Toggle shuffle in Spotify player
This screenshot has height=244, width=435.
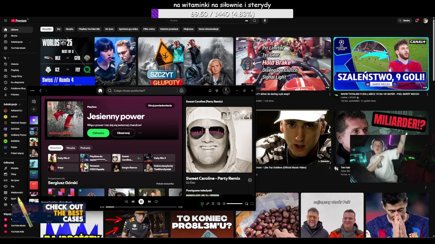pyautogui.click(x=126, y=201)
